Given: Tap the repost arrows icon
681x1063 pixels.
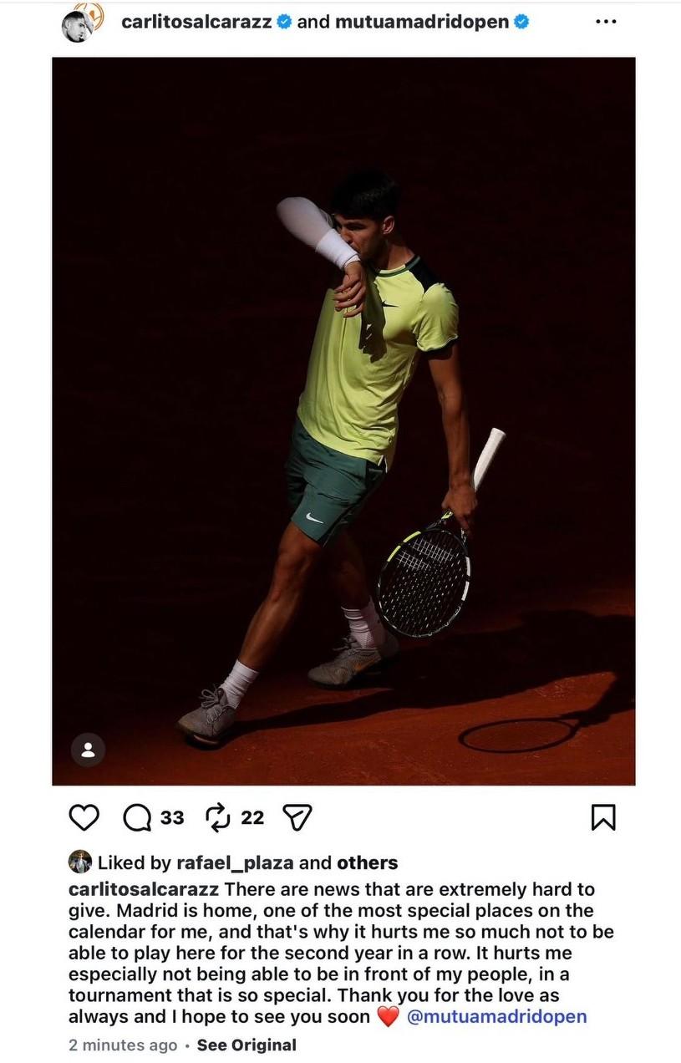Looking at the screenshot, I should point(218,817).
